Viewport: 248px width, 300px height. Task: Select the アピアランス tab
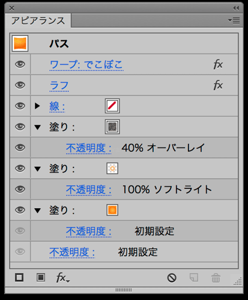point(38,21)
